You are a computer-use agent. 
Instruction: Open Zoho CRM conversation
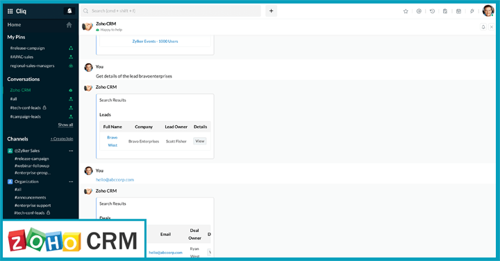20,90
